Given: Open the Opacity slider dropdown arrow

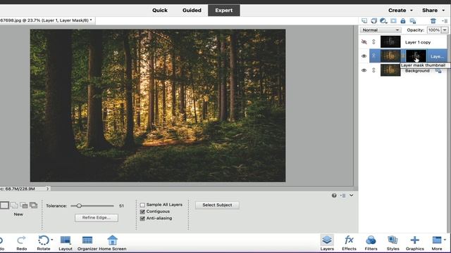Looking at the screenshot, I should [445, 30].
